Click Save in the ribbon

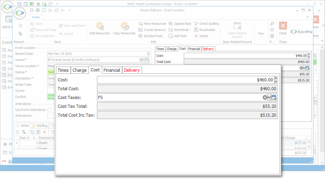click(x=37, y=24)
